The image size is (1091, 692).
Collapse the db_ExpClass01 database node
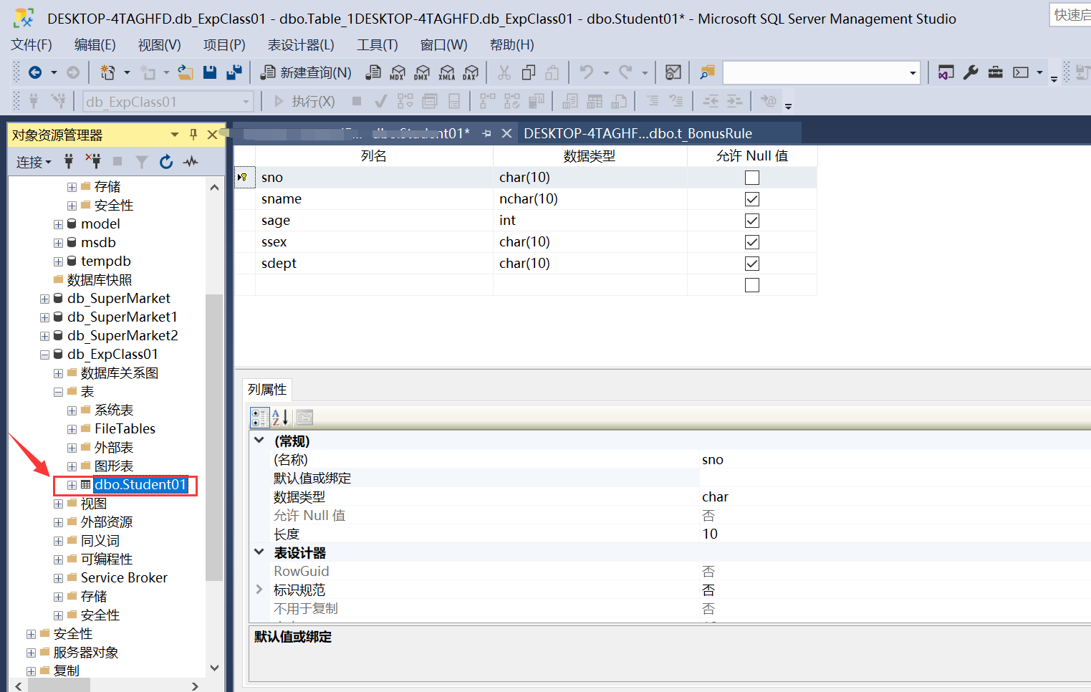44,354
